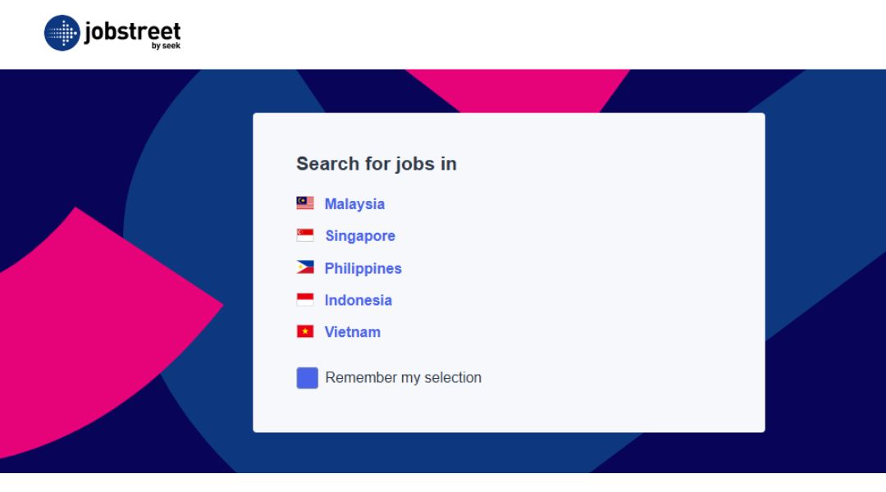
Task: Click the "Search for jobs in" heading
Action: [x=377, y=164]
